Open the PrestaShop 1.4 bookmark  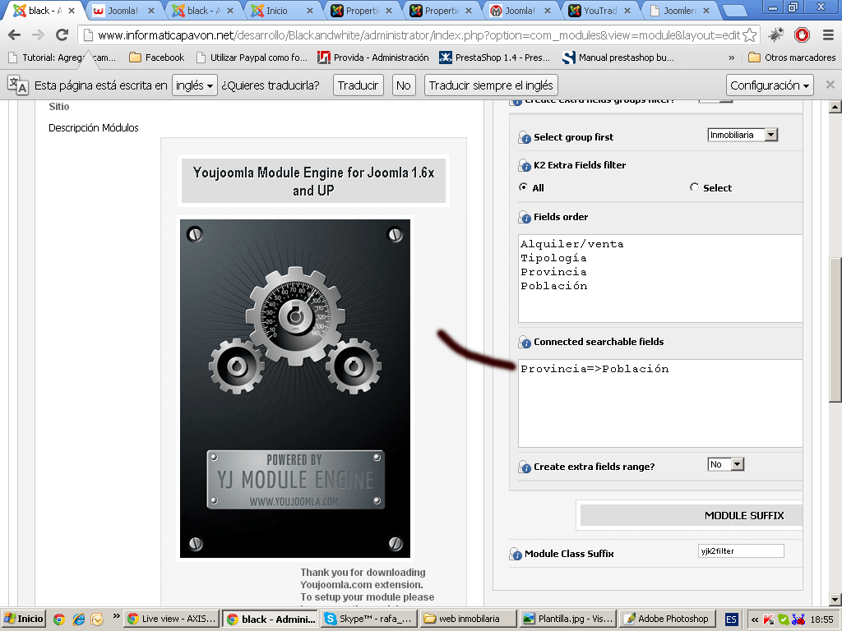pos(494,58)
